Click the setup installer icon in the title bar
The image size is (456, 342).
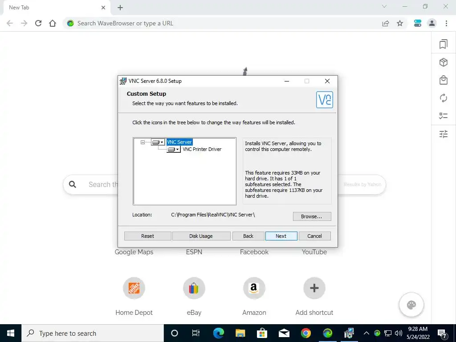[x=123, y=81]
